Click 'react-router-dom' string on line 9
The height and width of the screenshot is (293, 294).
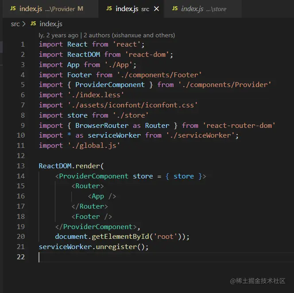[239, 125]
